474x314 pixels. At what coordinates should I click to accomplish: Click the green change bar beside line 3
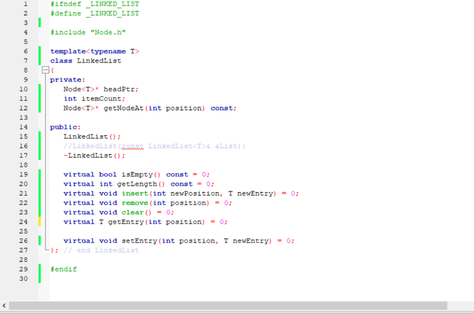41,22
